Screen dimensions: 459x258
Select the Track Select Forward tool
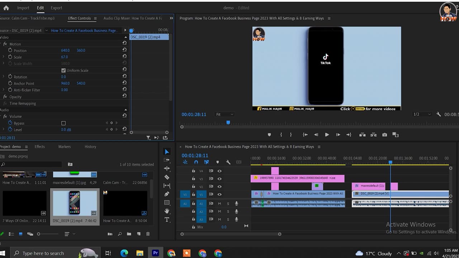click(167, 160)
